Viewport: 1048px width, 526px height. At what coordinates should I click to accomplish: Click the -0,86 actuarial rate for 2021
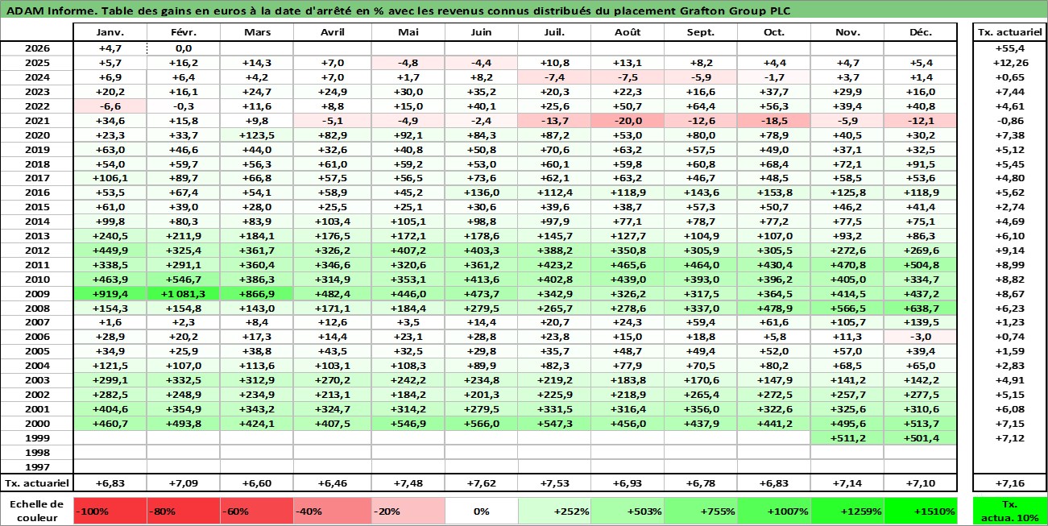(x=1009, y=120)
